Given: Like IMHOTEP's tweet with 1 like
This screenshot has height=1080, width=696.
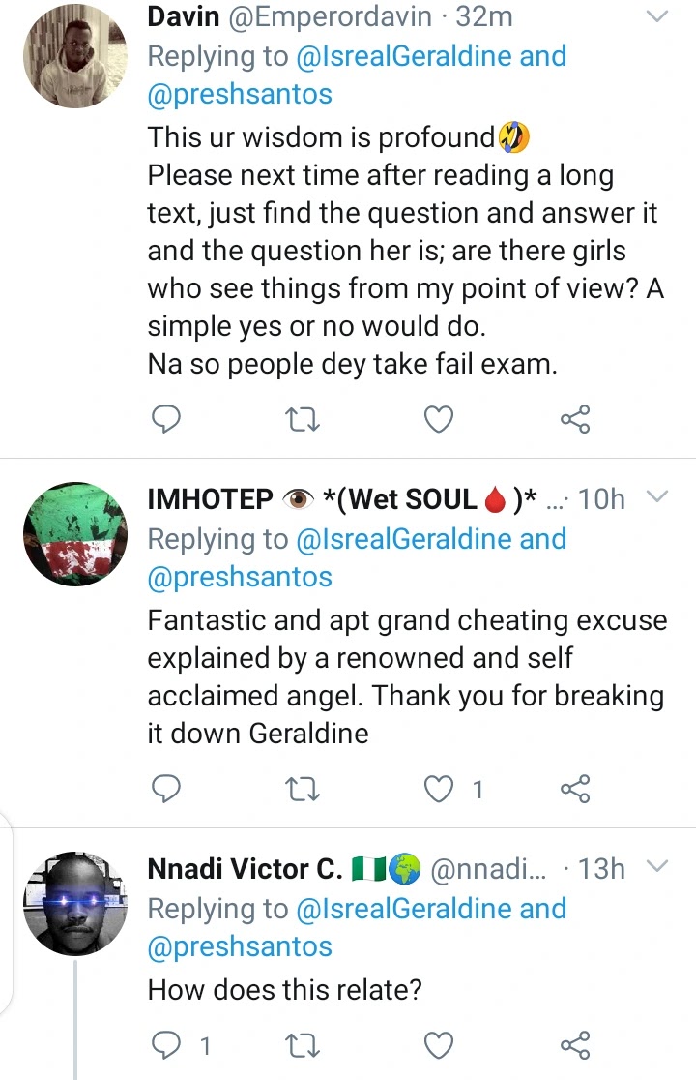Looking at the screenshot, I should (440, 790).
